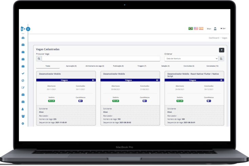The image size is (249, 166).
Task: Open gear dropdown on the React Native card
Action: [x=222, y=80]
